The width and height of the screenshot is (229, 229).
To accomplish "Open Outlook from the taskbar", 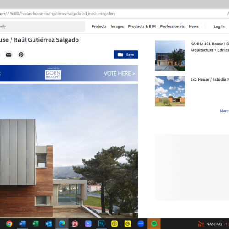I will pos(49,224).
